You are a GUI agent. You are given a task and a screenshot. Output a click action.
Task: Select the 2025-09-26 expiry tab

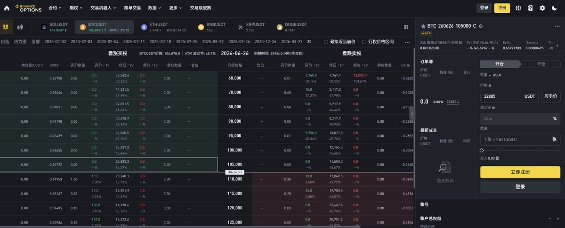(239, 42)
